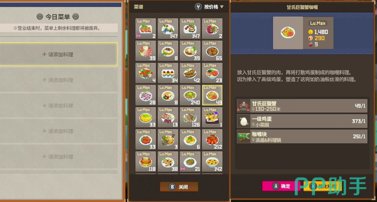Select the recipe with quantity 240
377x202 pixels.
(190, 95)
